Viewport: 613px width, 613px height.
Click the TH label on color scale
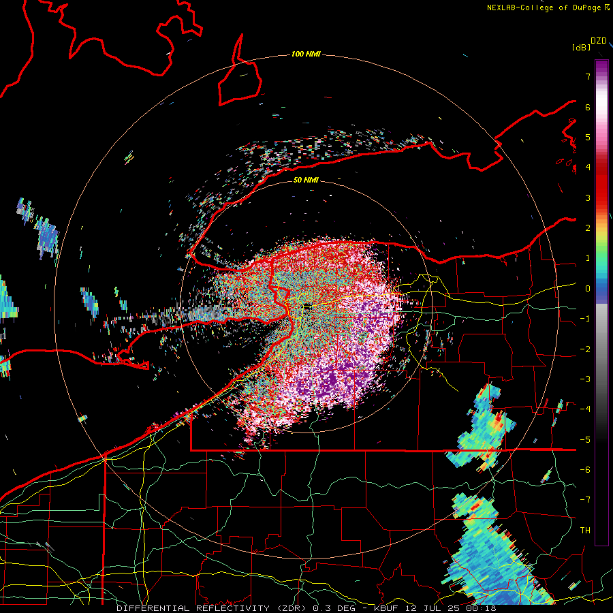point(585,531)
